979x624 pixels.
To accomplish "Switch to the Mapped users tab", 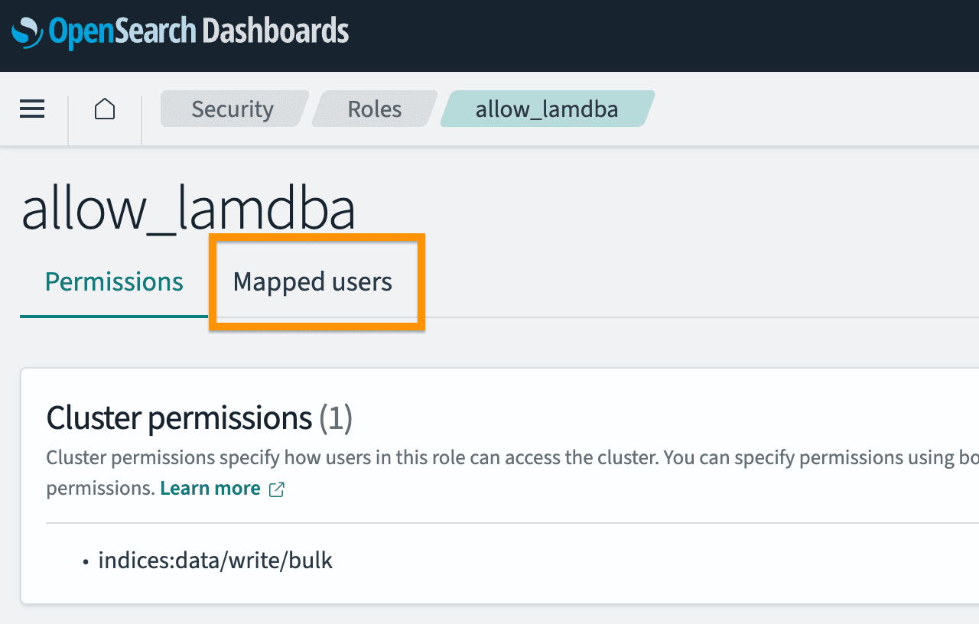I will (x=312, y=282).
